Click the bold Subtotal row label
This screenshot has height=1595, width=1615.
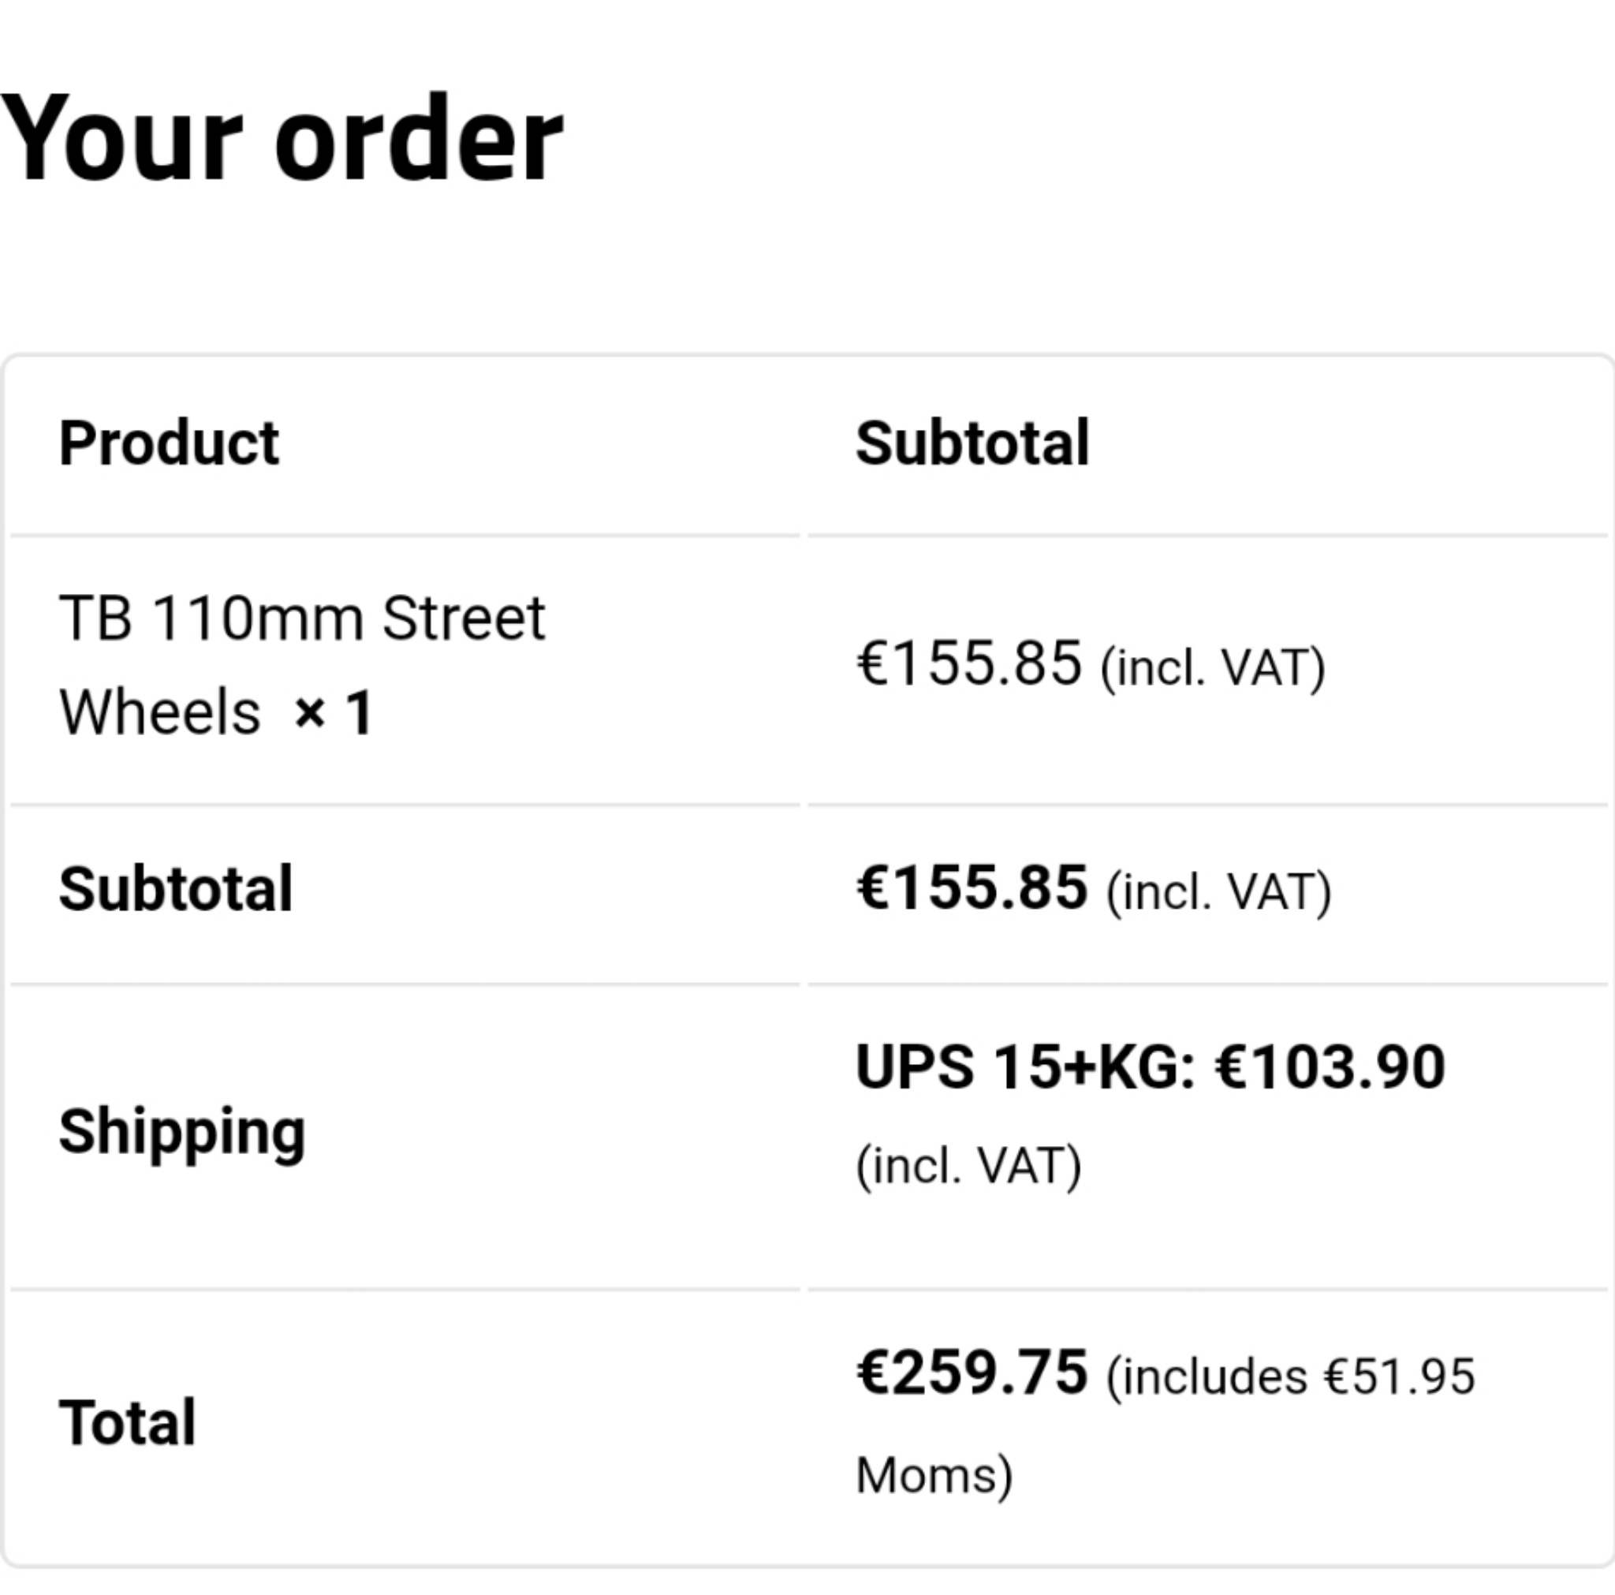click(176, 888)
